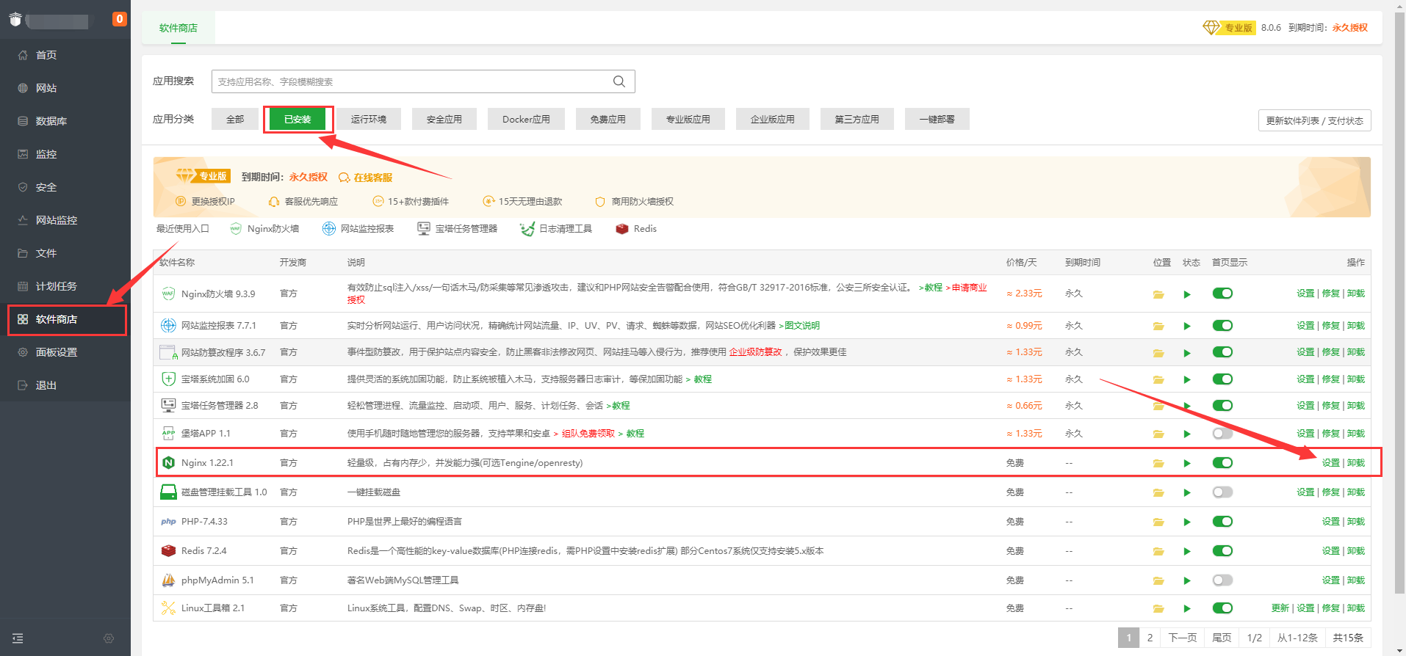Enable homepage display for phpMyAdmin 5.1
Screen dimensions: 1406x656
(x=1222, y=580)
